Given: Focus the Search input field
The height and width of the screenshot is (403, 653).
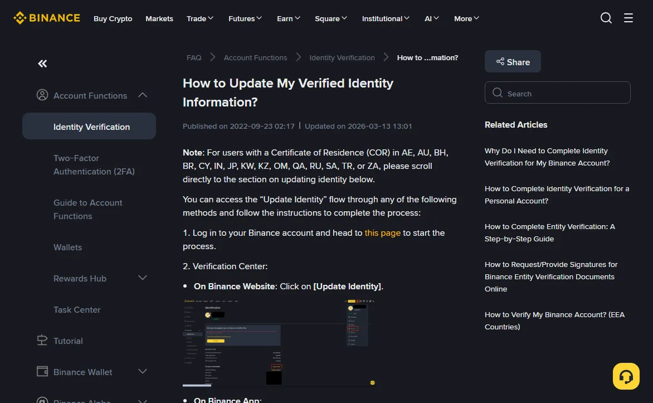Looking at the screenshot, I should click(x=557, y=93).
